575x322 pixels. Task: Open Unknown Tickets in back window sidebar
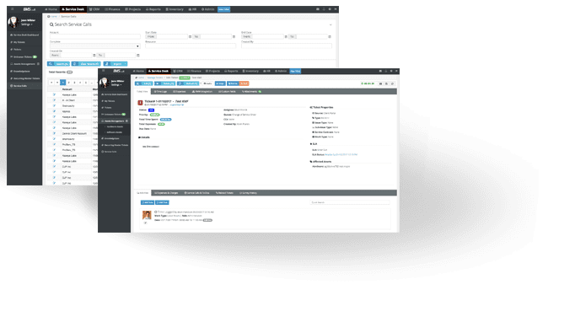23,56
